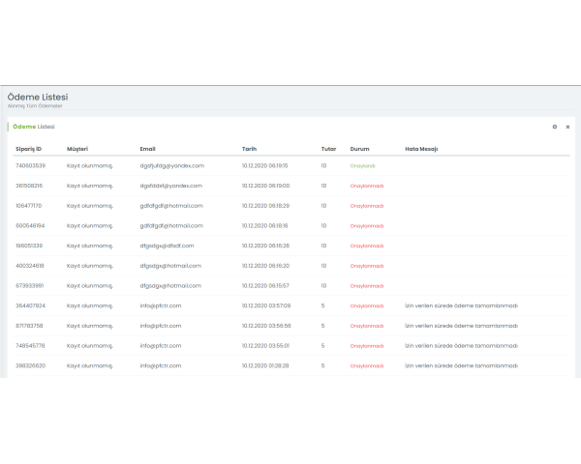Screen dimensions: 581x464
Task: Sort by Durum column header
Action: point(359,149)
